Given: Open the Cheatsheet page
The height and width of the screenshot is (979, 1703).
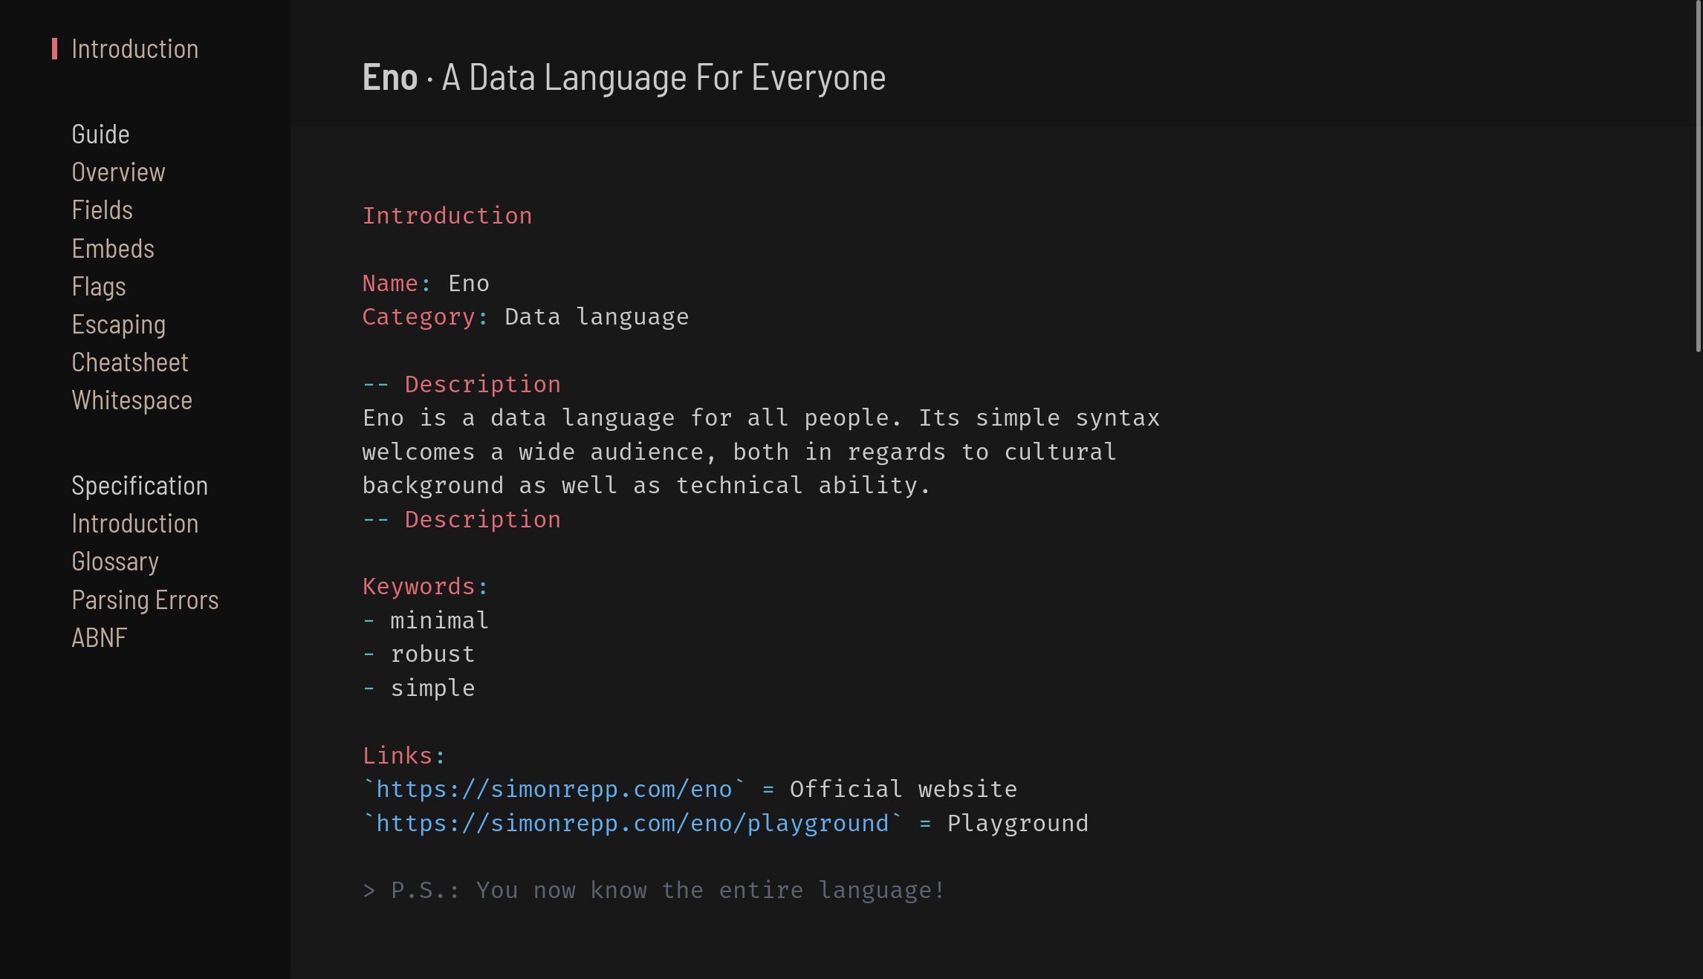Looking at the screenshot, I should (129, 362).
